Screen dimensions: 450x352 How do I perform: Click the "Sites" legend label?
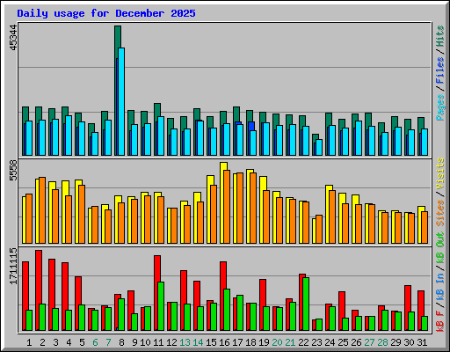[x=439, y=213]
